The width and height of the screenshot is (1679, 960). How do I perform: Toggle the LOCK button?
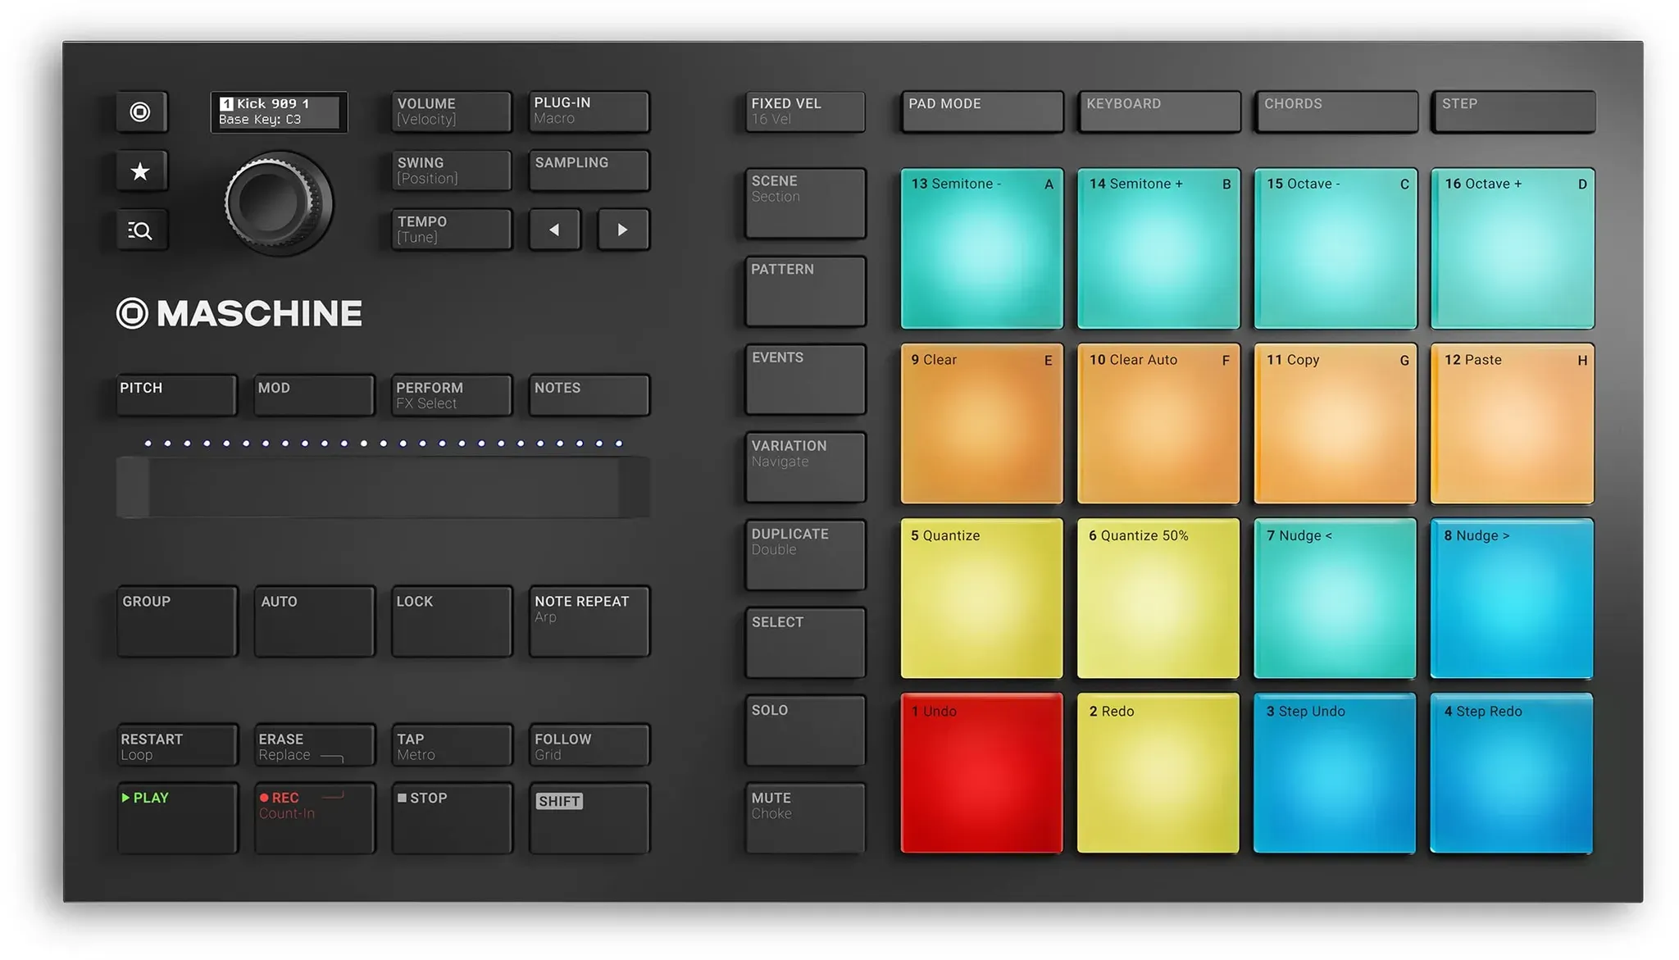click(x=452, y=621)
